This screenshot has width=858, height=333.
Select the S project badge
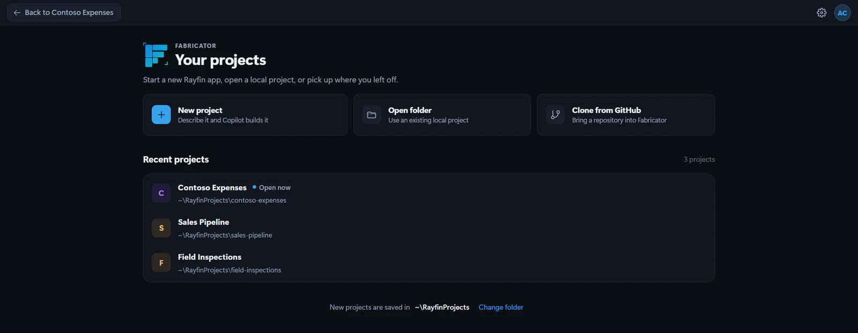tap(161, 228)
